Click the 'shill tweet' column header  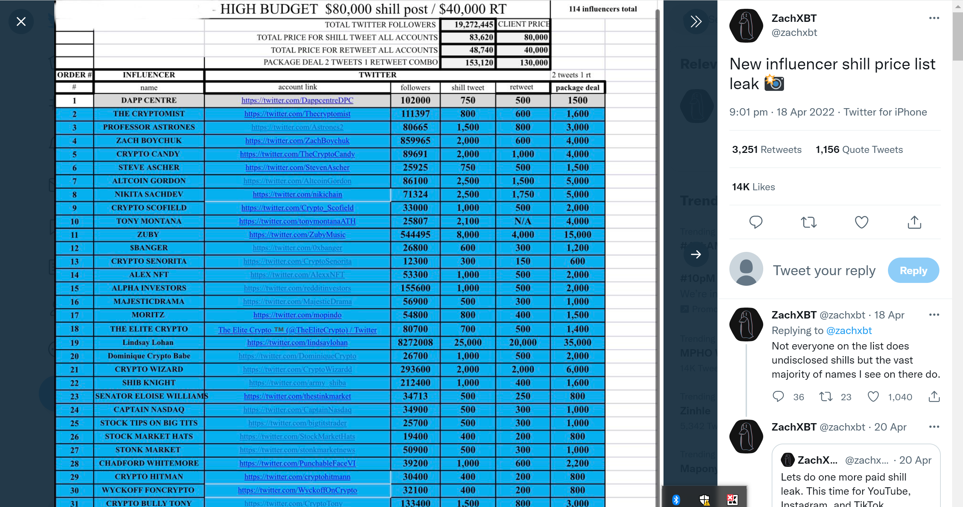point(468,87)
